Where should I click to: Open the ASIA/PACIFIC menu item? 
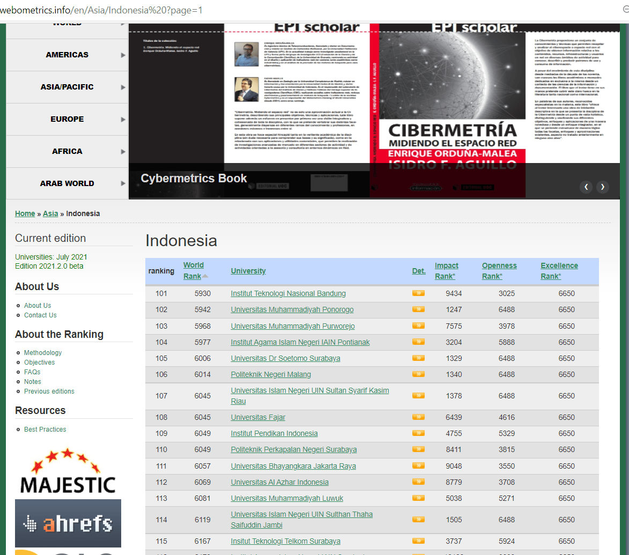coord(67,87)
